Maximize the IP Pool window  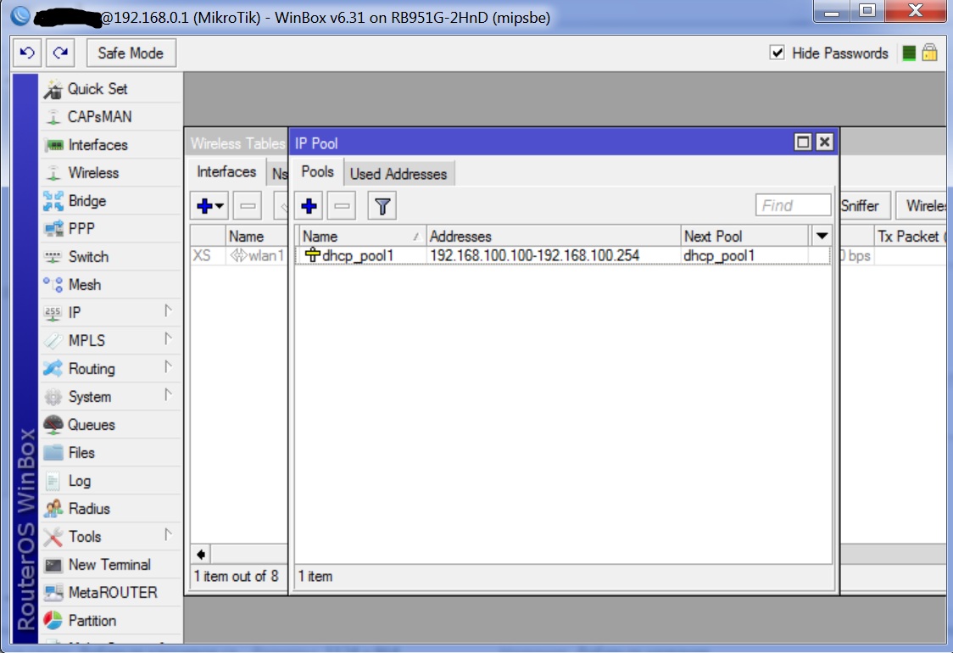click(x=803, y=142)
